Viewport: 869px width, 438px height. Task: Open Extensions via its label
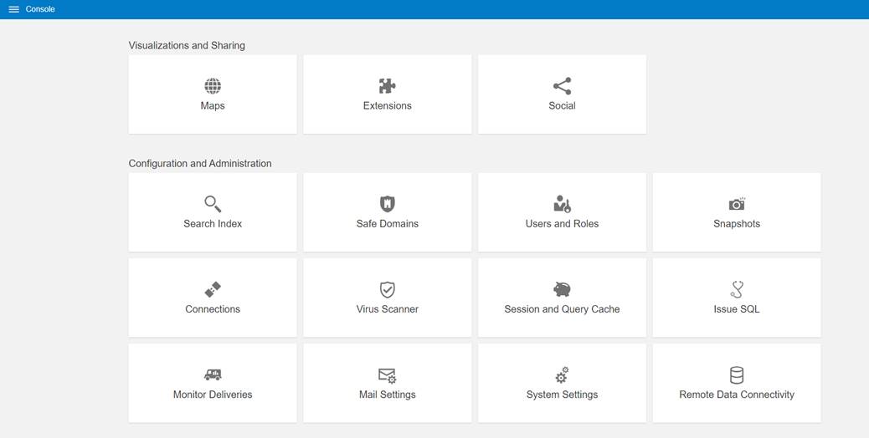[388, 105]
